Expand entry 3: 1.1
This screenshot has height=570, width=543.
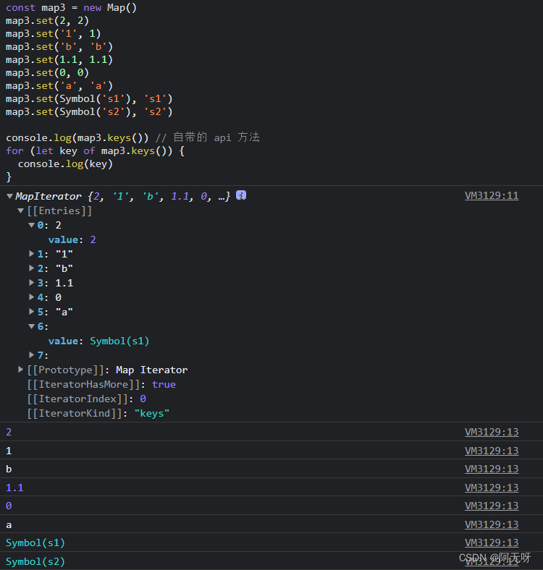(32, 282)
